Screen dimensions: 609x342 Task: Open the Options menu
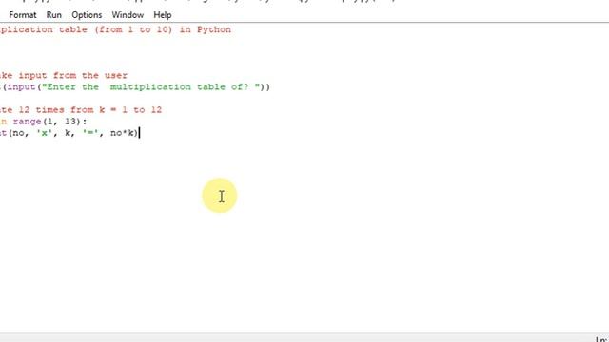[87, 15]
